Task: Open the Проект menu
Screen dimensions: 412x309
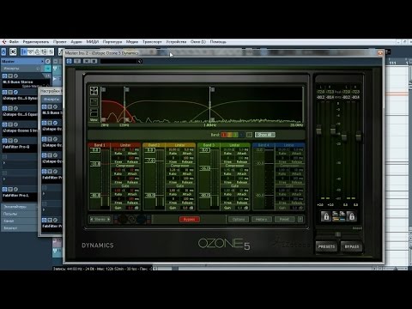Action: click(60, 42)
